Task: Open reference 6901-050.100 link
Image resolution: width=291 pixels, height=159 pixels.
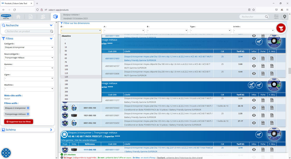Action: [x=90, y=108]
